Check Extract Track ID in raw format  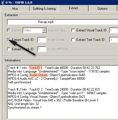point(9,40)
